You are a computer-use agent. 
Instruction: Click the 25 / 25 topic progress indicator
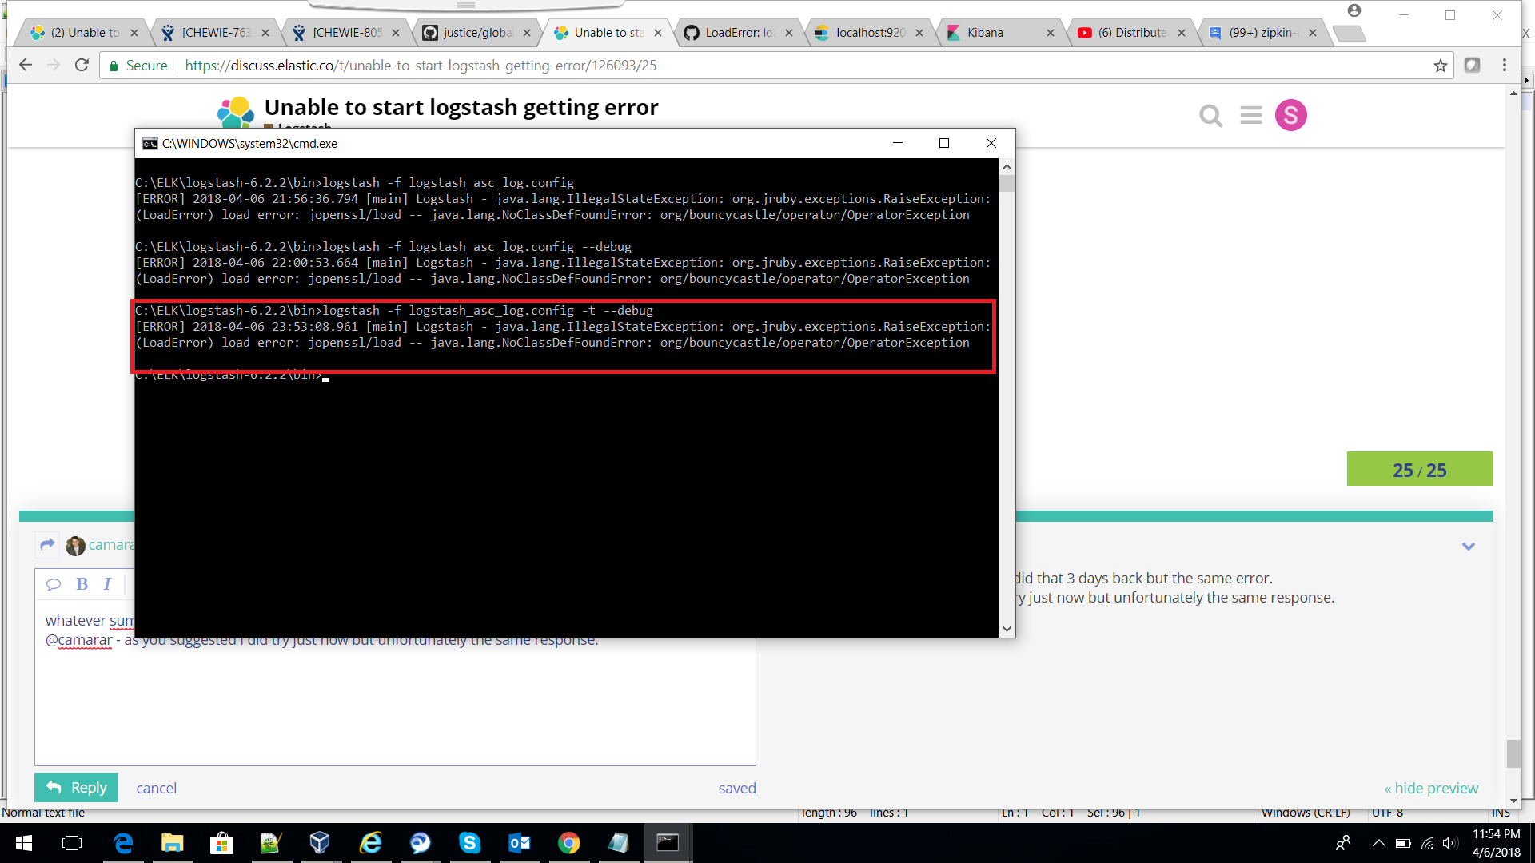1419,470
